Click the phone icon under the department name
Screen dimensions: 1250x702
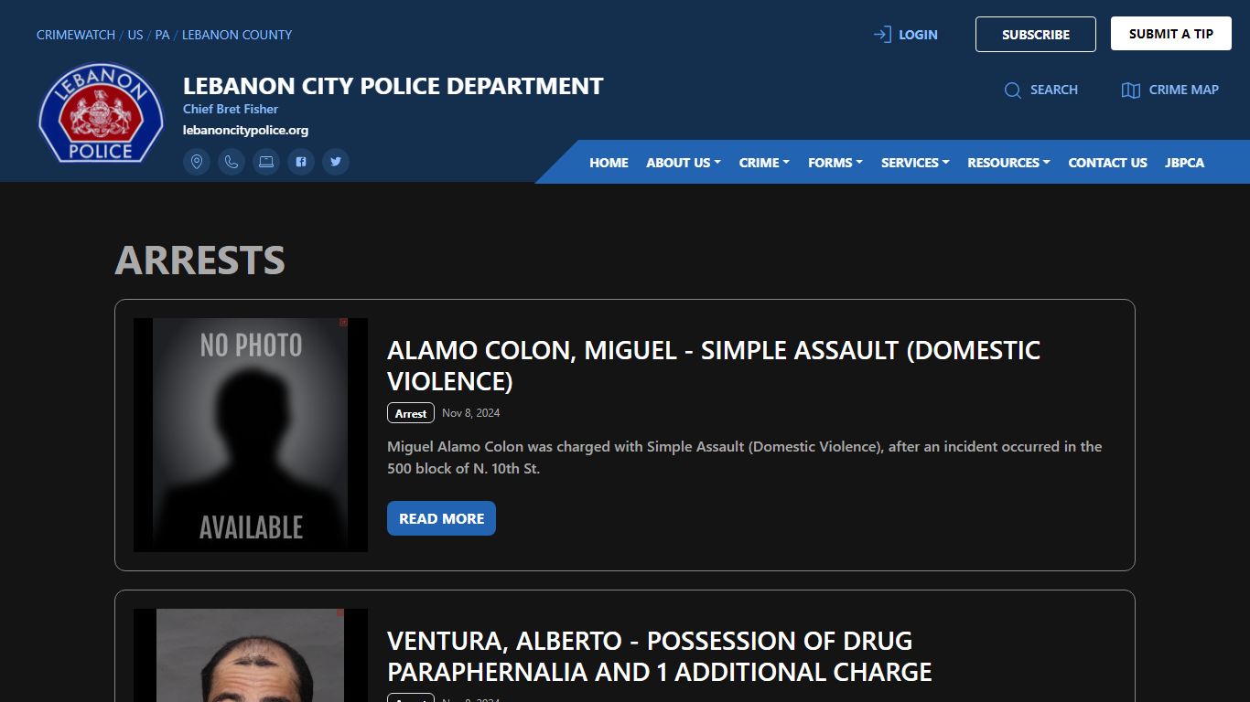coord(232,162)
